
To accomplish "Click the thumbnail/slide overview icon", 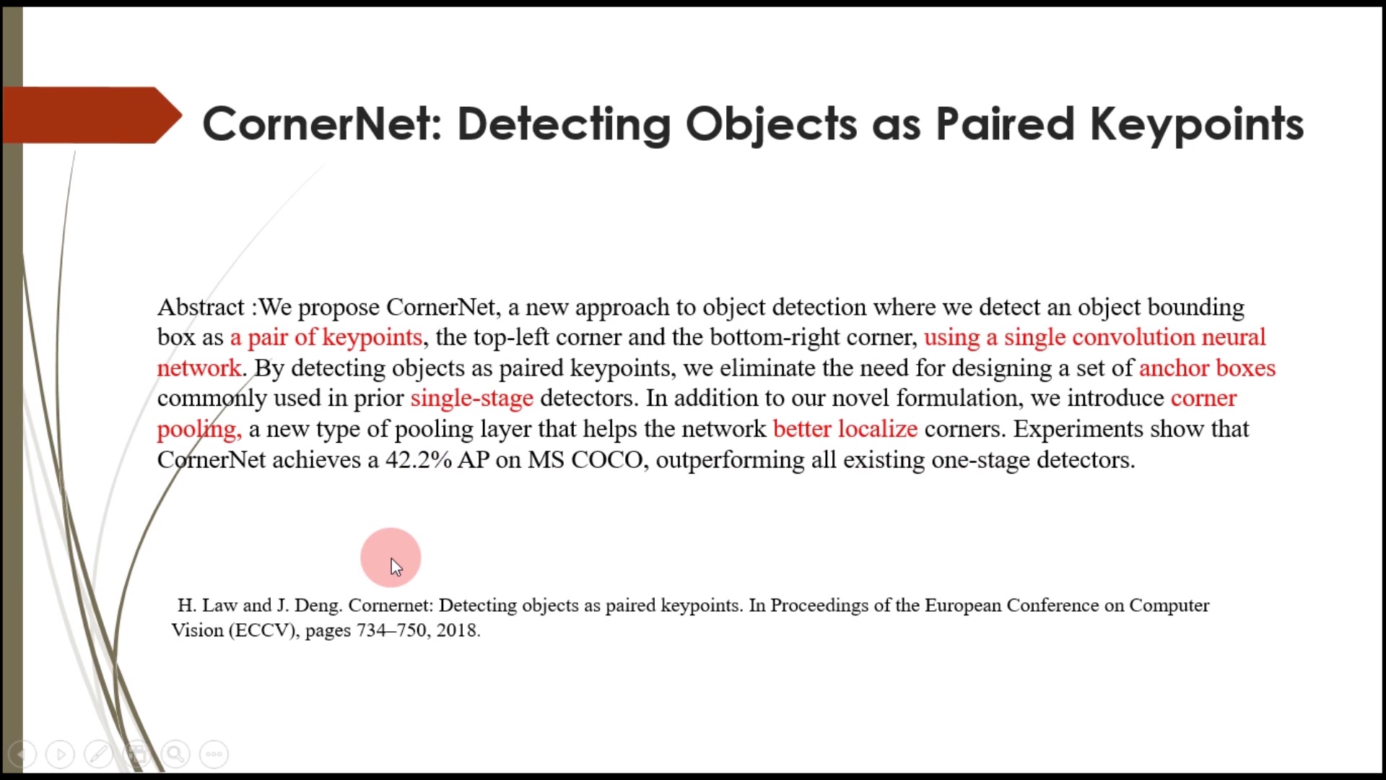I will [x=137, y=753].
